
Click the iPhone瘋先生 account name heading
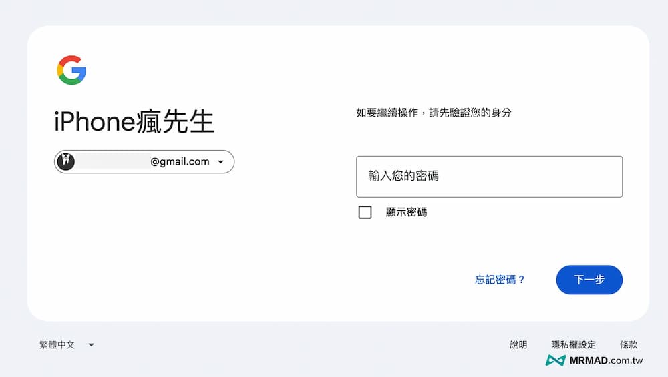pyautogui.click(x=134, y=123)
